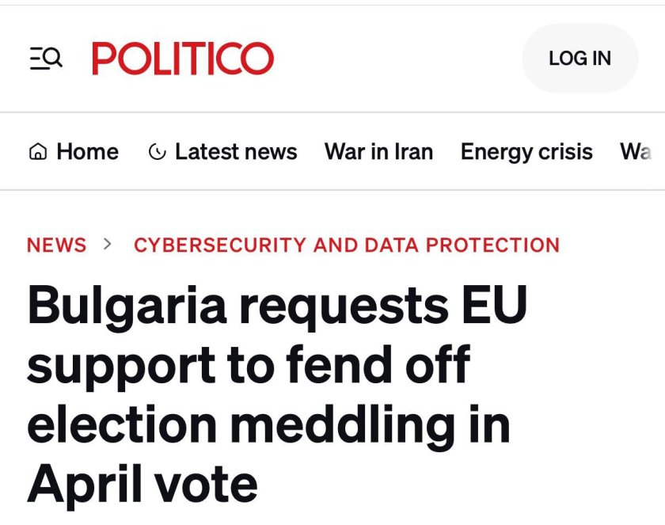Viewport: 665px width, 525px height.
Task: Open the Energy crisis tab
Action: pos(526,152)
